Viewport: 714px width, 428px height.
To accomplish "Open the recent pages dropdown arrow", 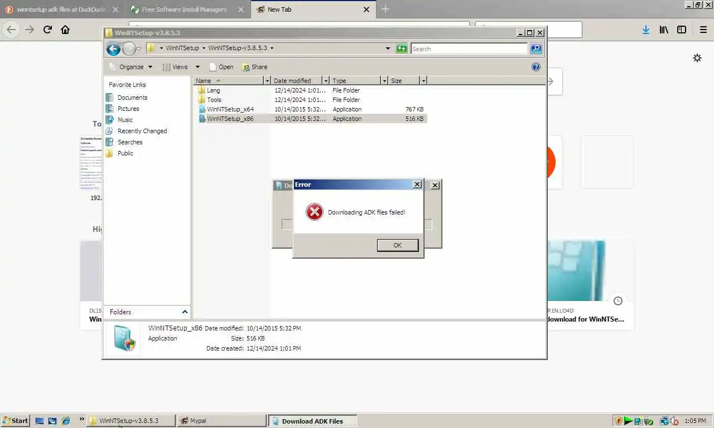I will coord(139,49).
